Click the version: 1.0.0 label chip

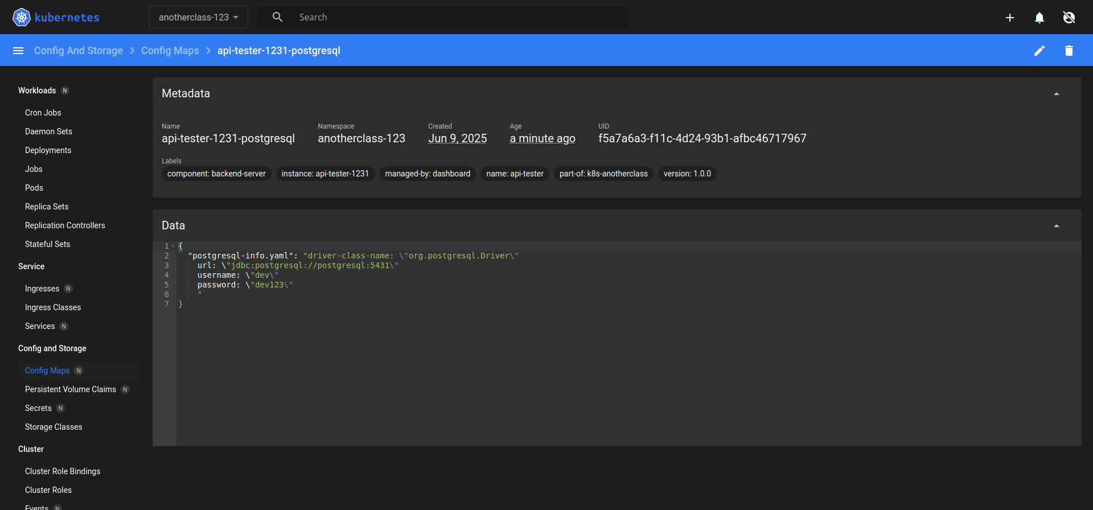(687, 174)
